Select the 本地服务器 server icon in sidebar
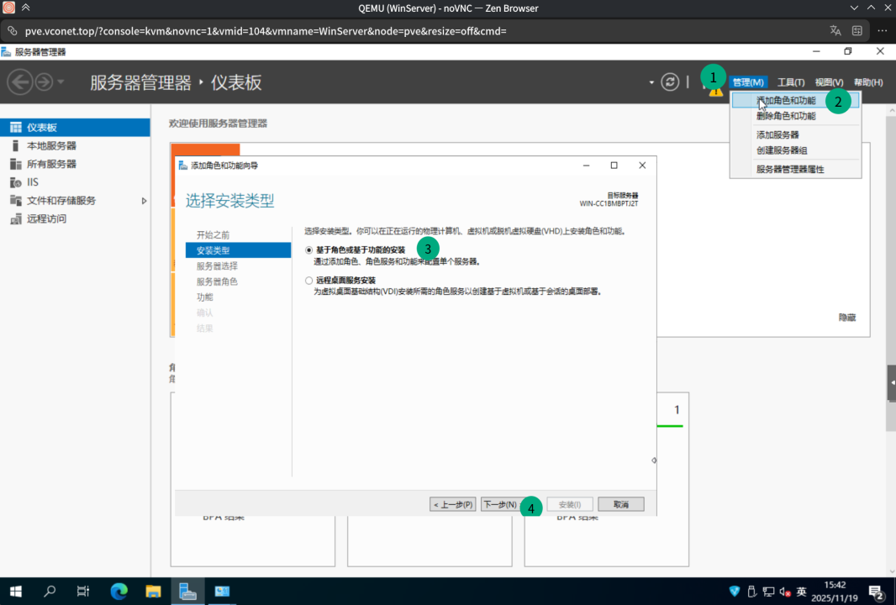The width and height of the screenshot is (896, 605). tap(15, 145)
